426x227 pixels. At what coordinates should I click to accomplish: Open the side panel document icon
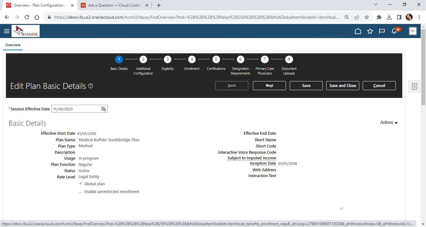pyautogui.click(x=414, y=86)
